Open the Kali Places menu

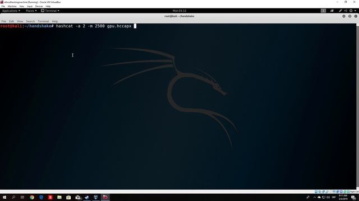coord(31,11)
